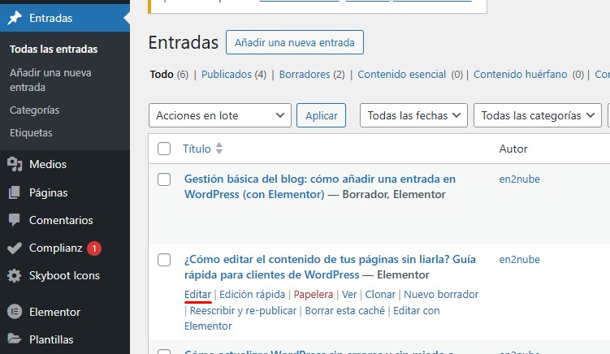
Task: Check the 'Gestión básica del blog' post checkbox
Action: click(164, 179)
